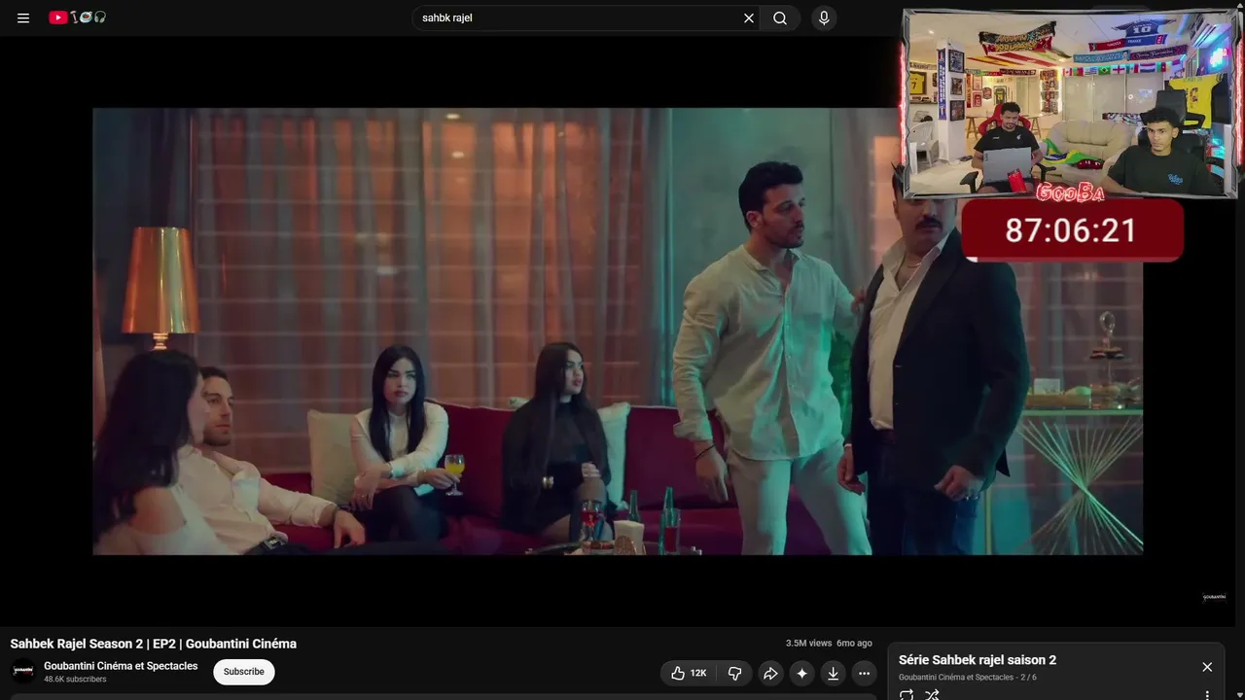
Task: Start voice search with the microphone
Action: [824, 17]
